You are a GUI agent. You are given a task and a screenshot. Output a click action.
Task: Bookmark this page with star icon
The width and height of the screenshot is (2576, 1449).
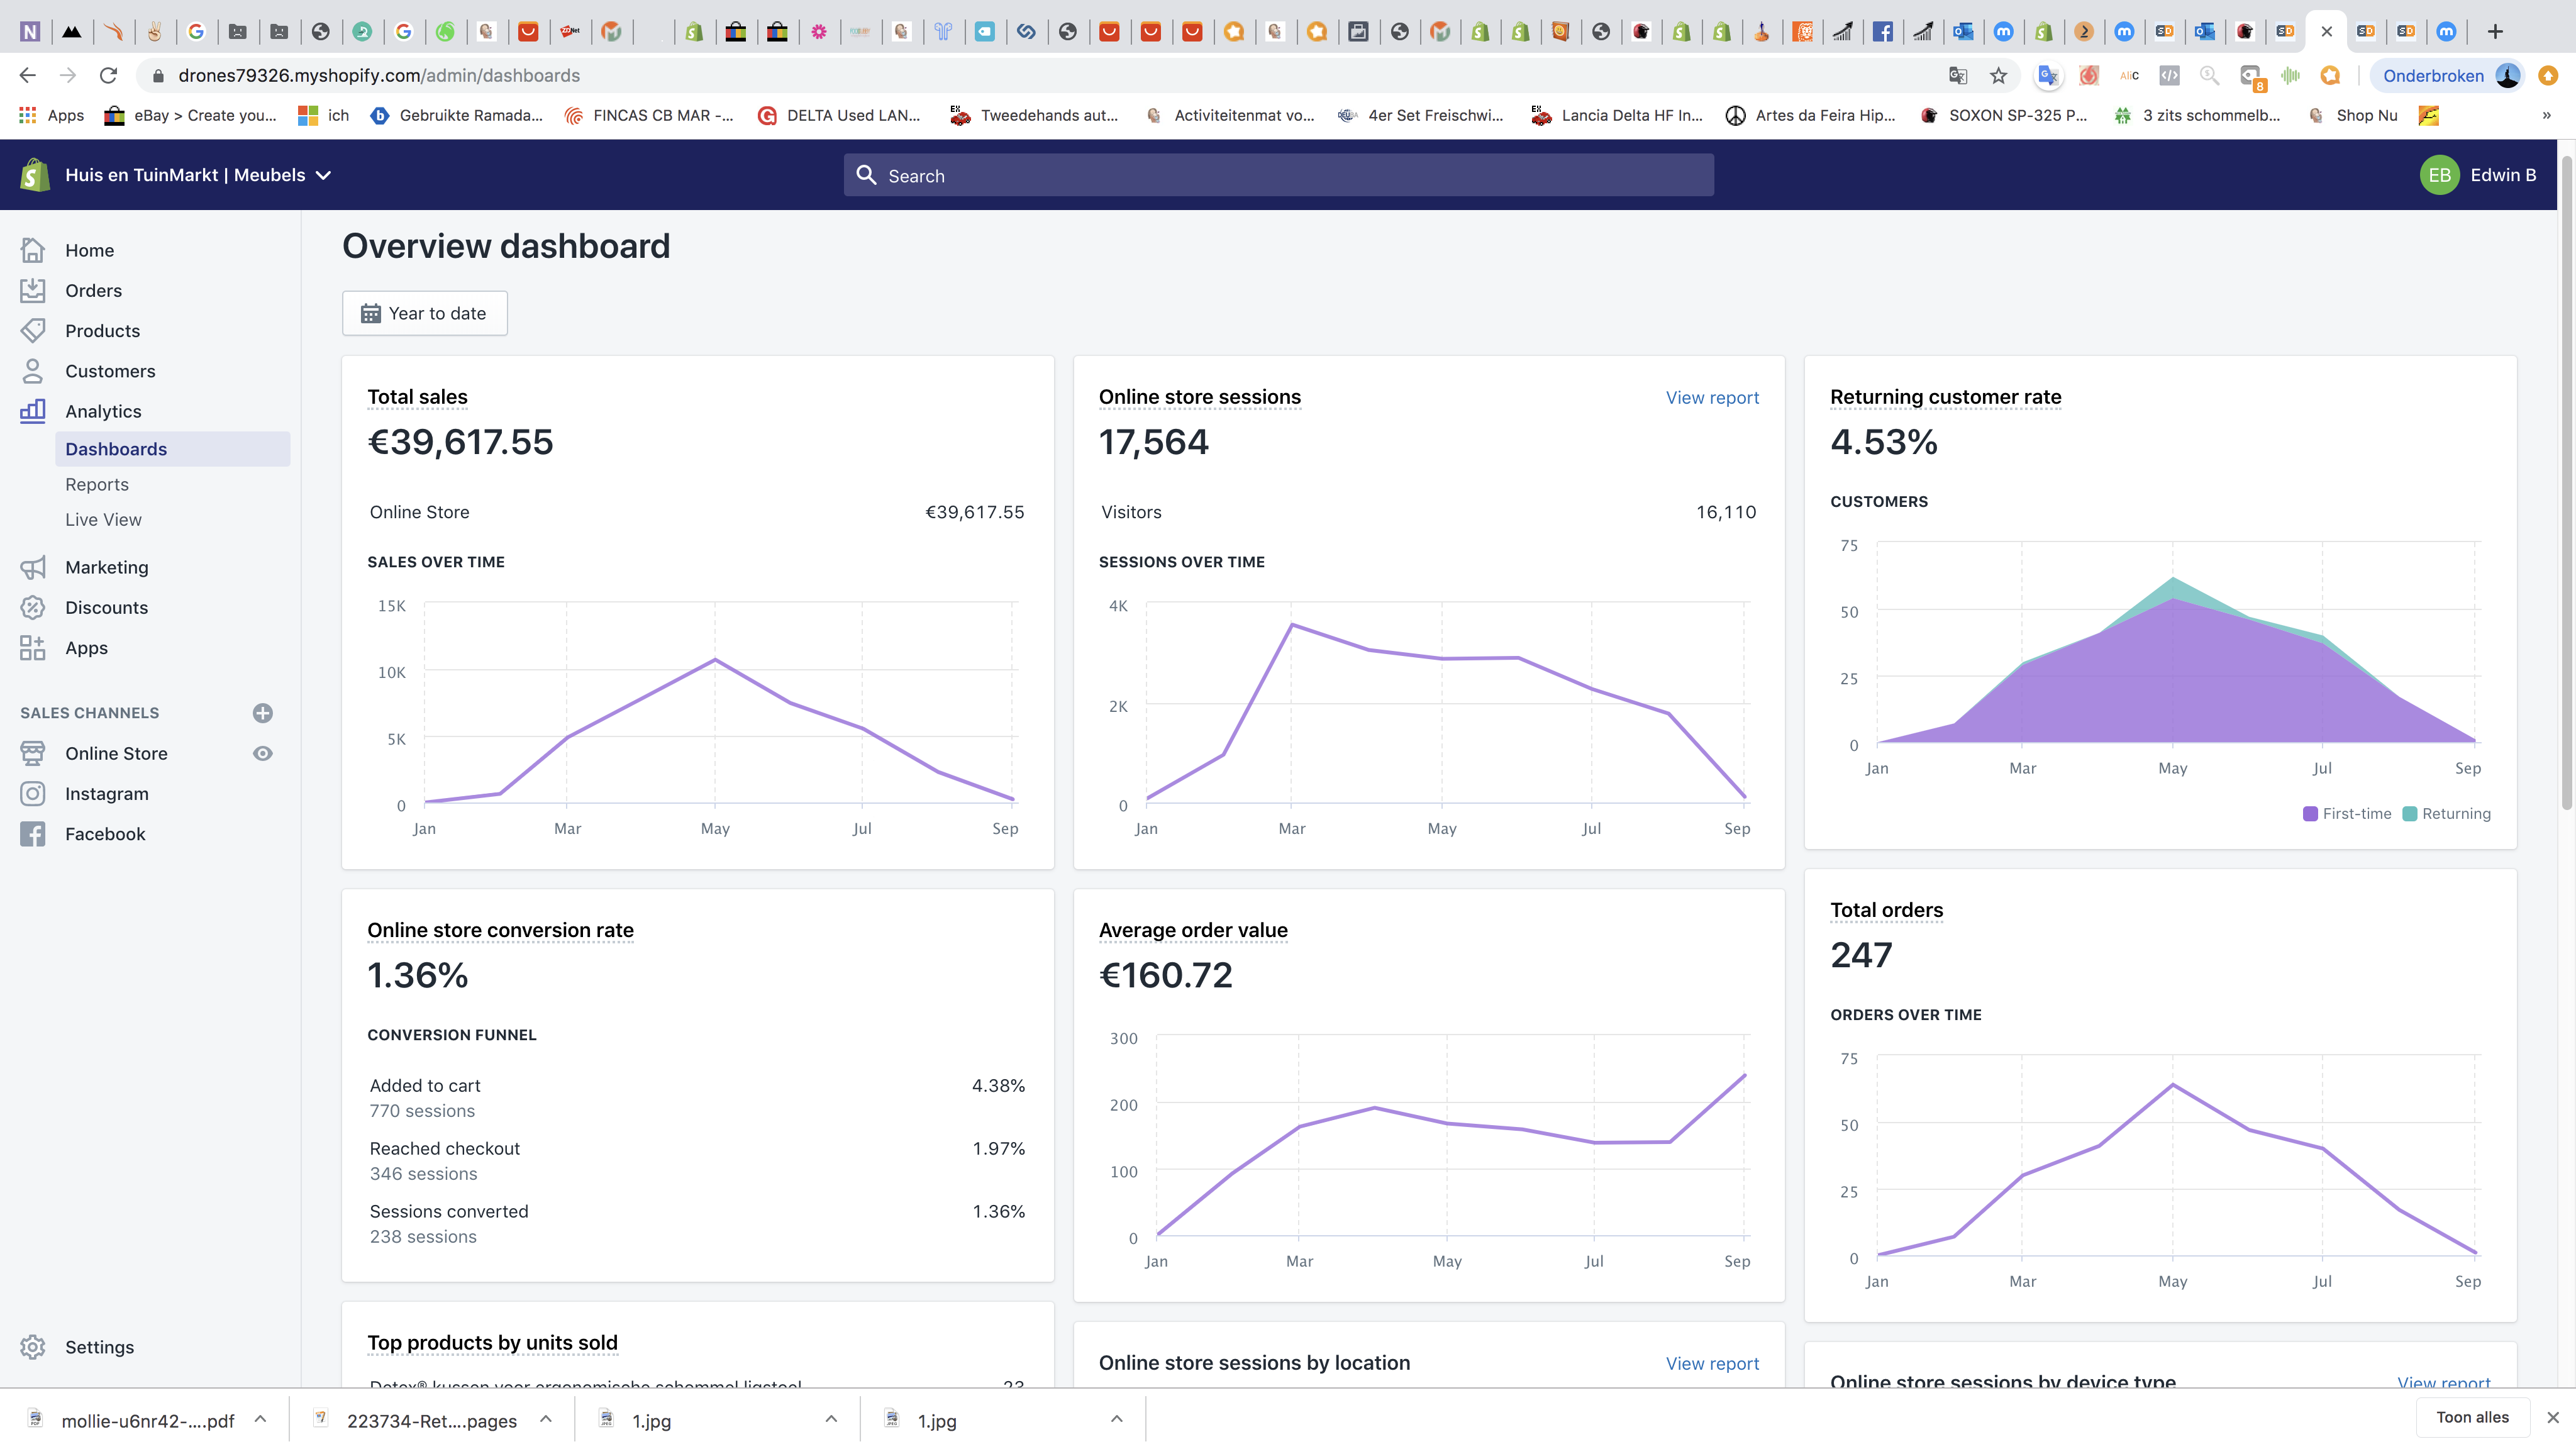click(1998, 75)
